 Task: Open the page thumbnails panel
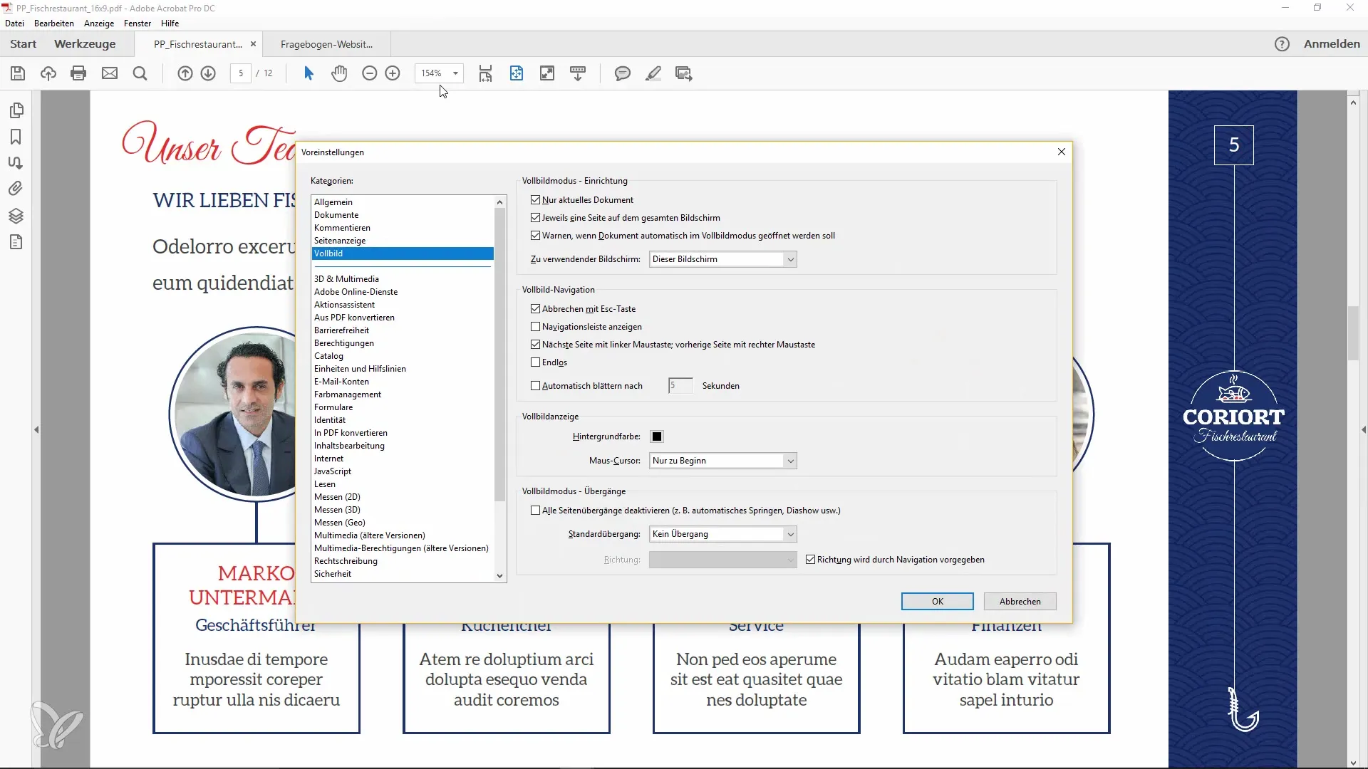[16, 110]
